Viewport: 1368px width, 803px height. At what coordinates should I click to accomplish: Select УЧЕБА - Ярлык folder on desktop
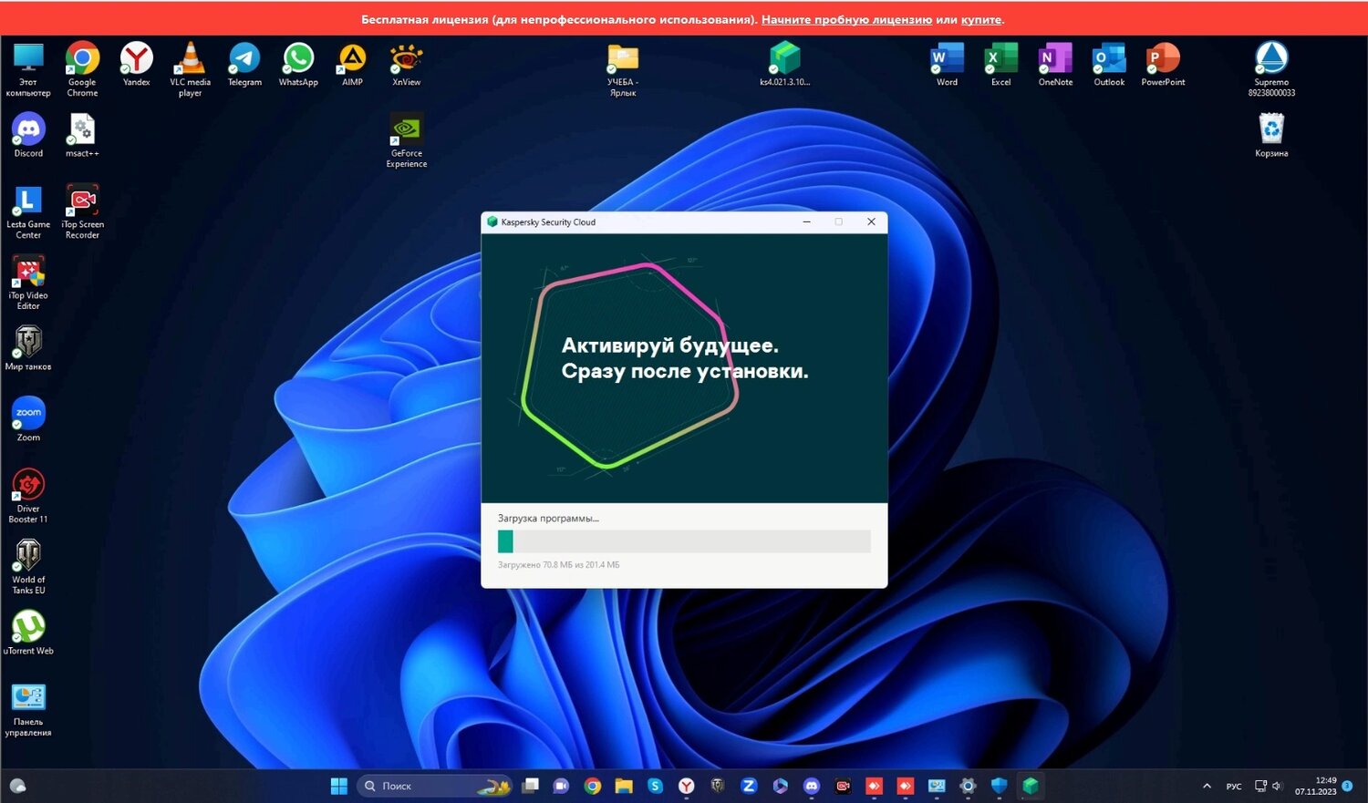[623, 68]
